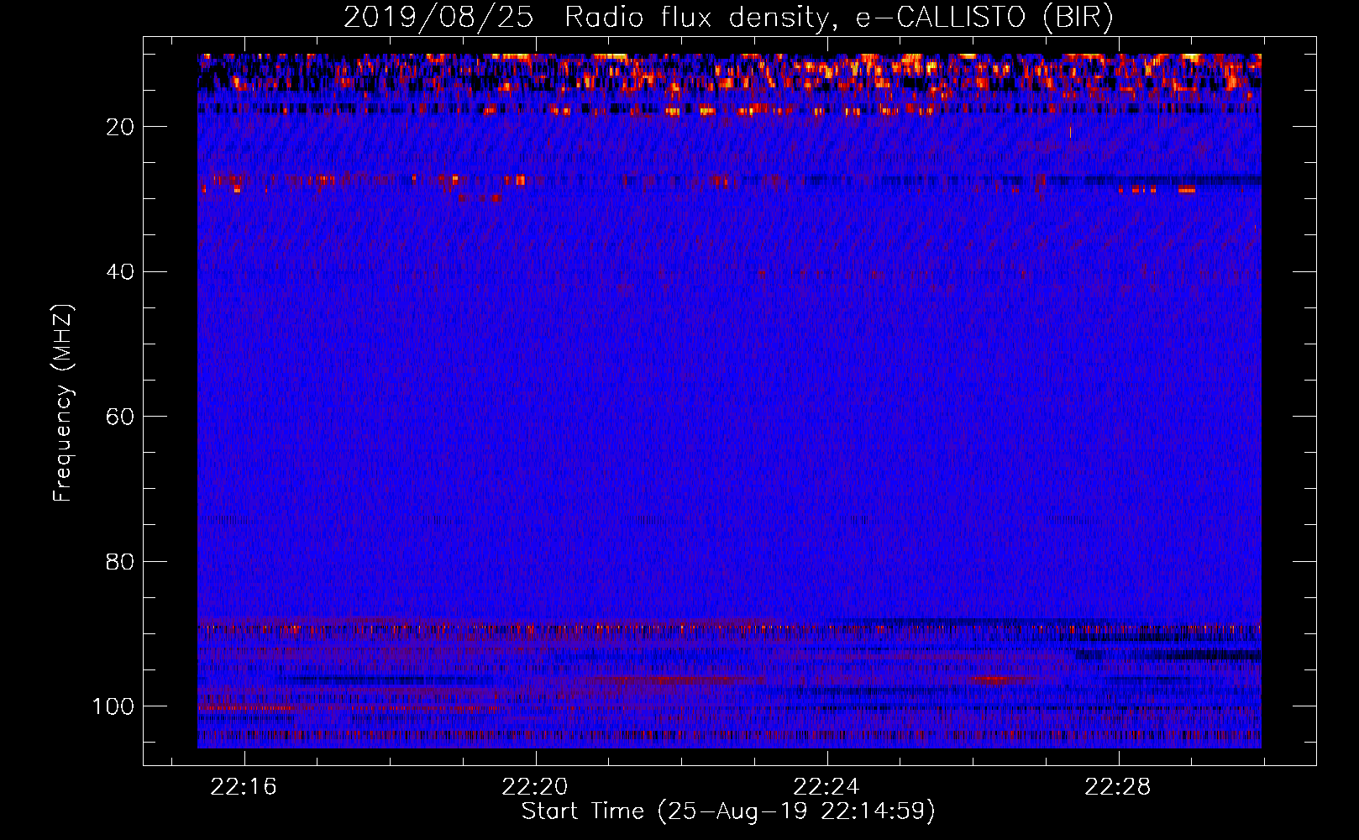Click the 100 MHz frequency tick label
Screen dimensions: 1359x840
pos(113,707)
